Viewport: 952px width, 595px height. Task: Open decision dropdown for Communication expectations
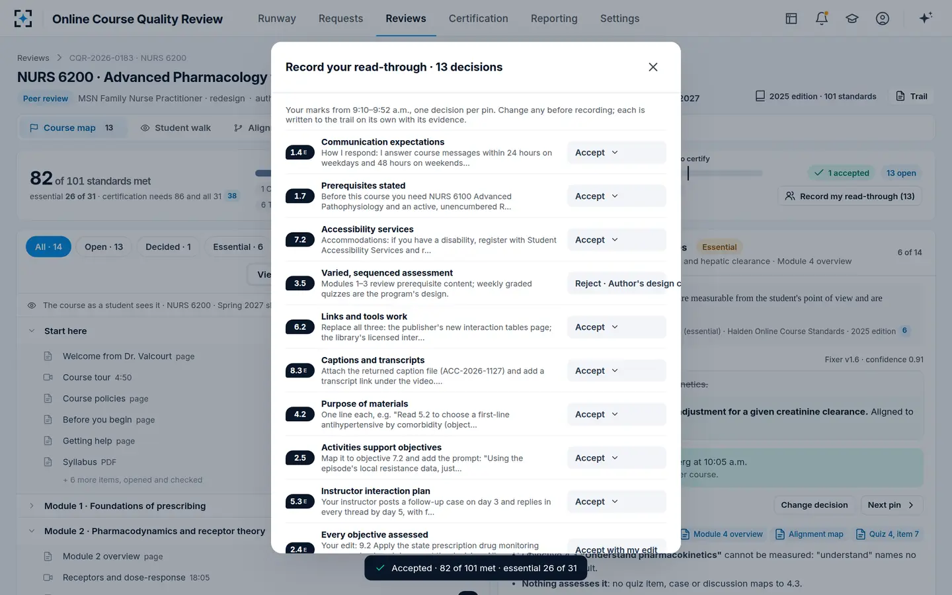pyautogui.click(x=616, y=153)
